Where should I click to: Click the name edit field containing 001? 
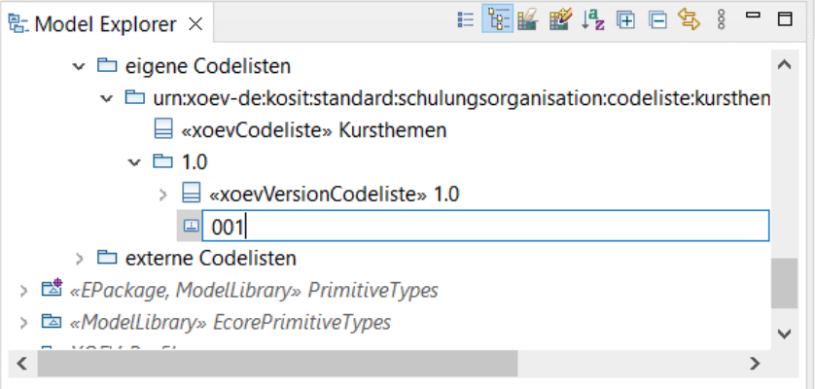(485, 226)
